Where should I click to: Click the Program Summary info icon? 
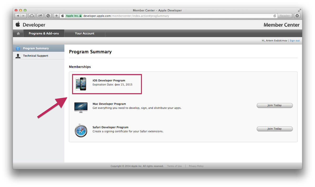point(18,48)
